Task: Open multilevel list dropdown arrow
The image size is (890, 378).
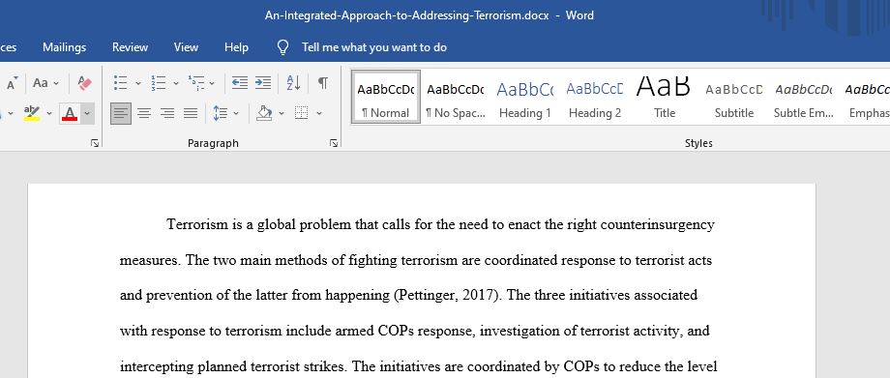Action: click(212, 83)
